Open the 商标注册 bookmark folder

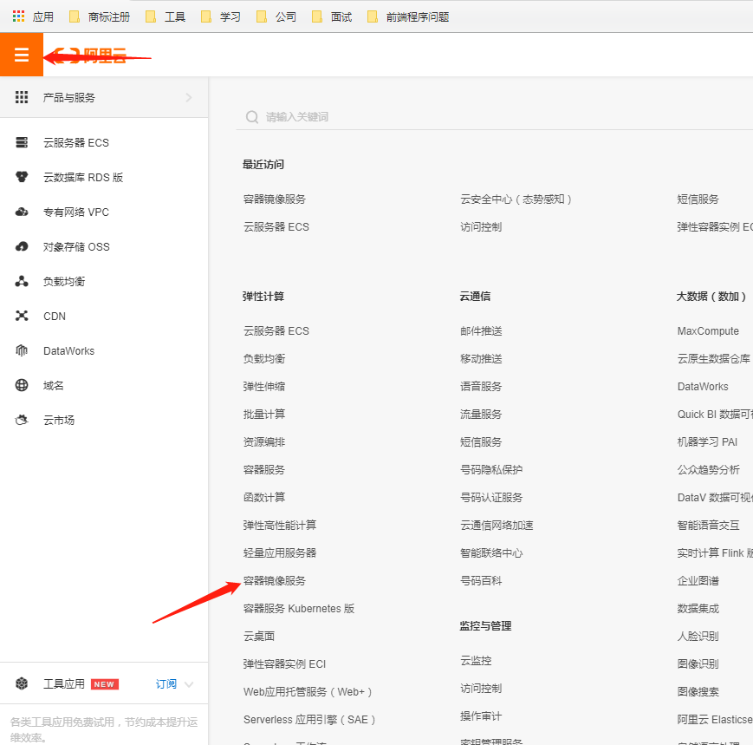100,16
